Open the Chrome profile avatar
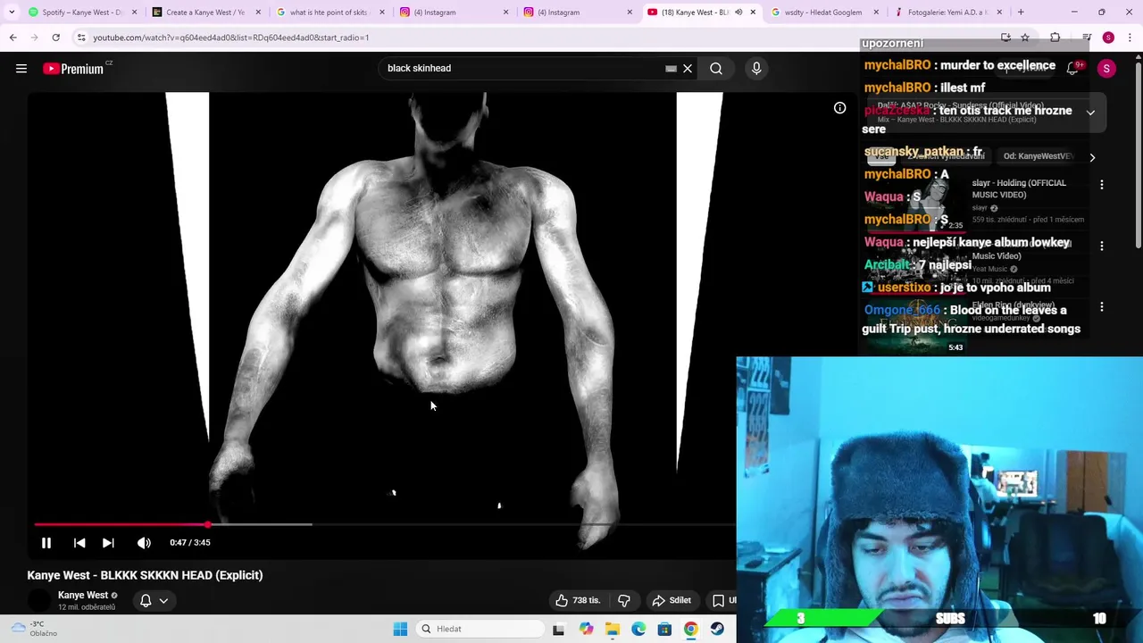The image size is (1143, 643). [1108, 38]
